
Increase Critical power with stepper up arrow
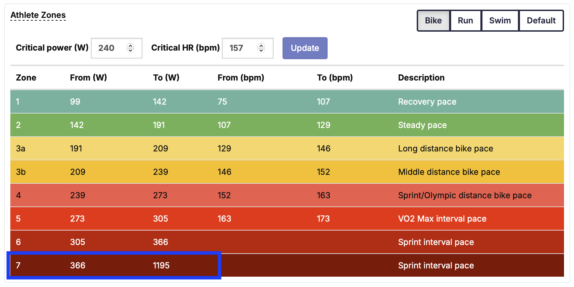[x=130, y=46]
